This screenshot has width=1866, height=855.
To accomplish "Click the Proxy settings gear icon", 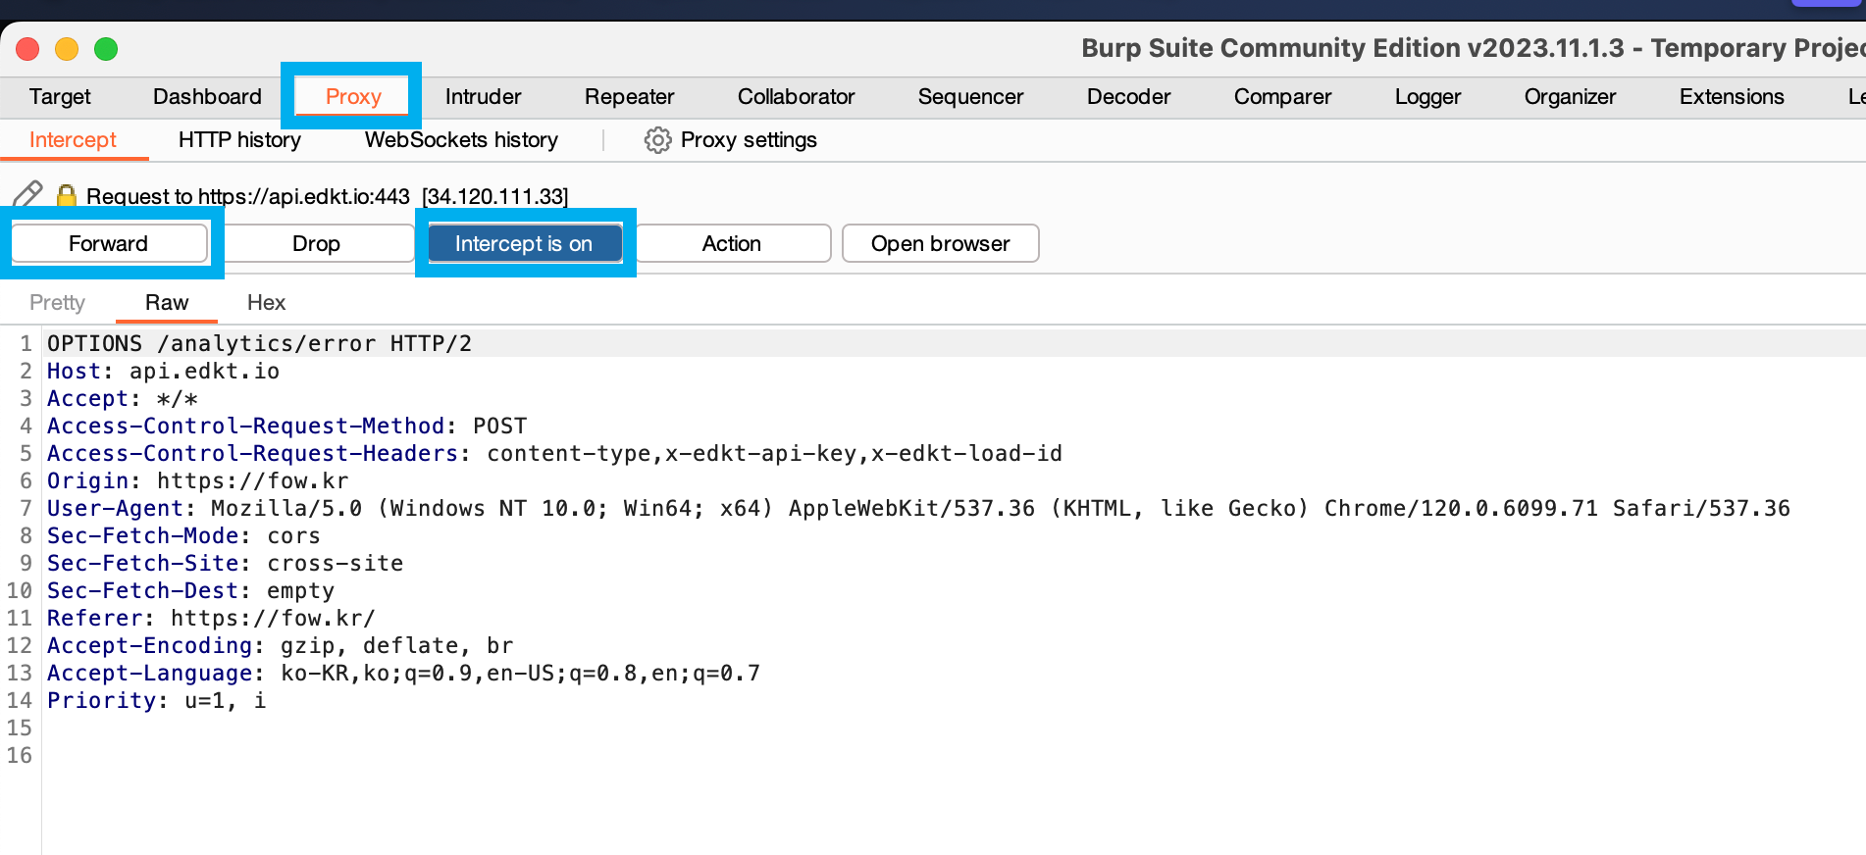I will coord(657,140).
